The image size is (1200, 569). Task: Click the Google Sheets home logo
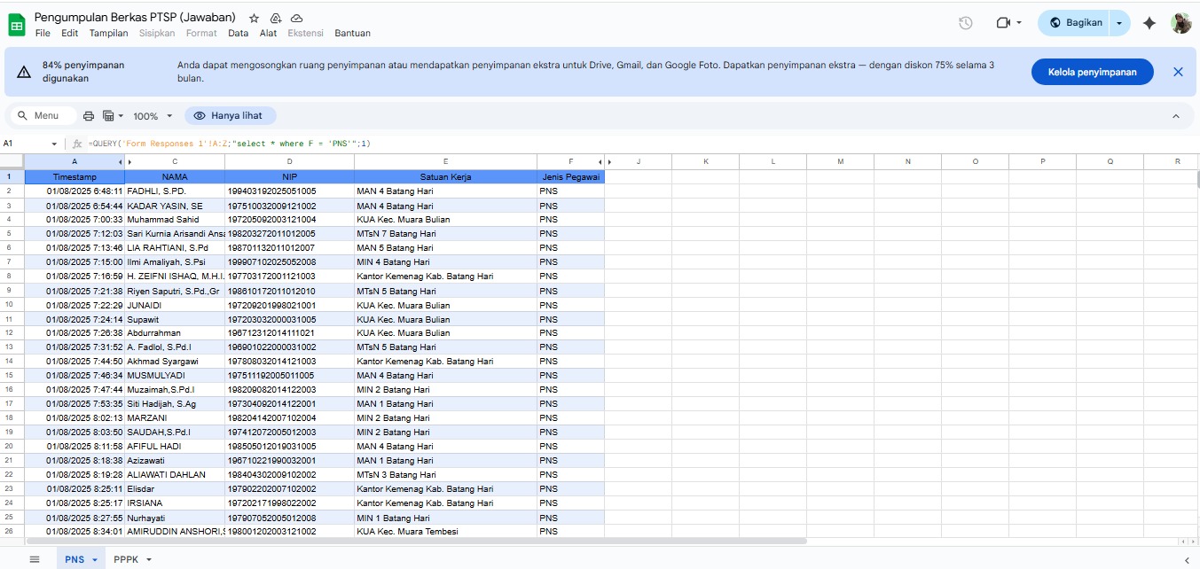click(17, 24)
